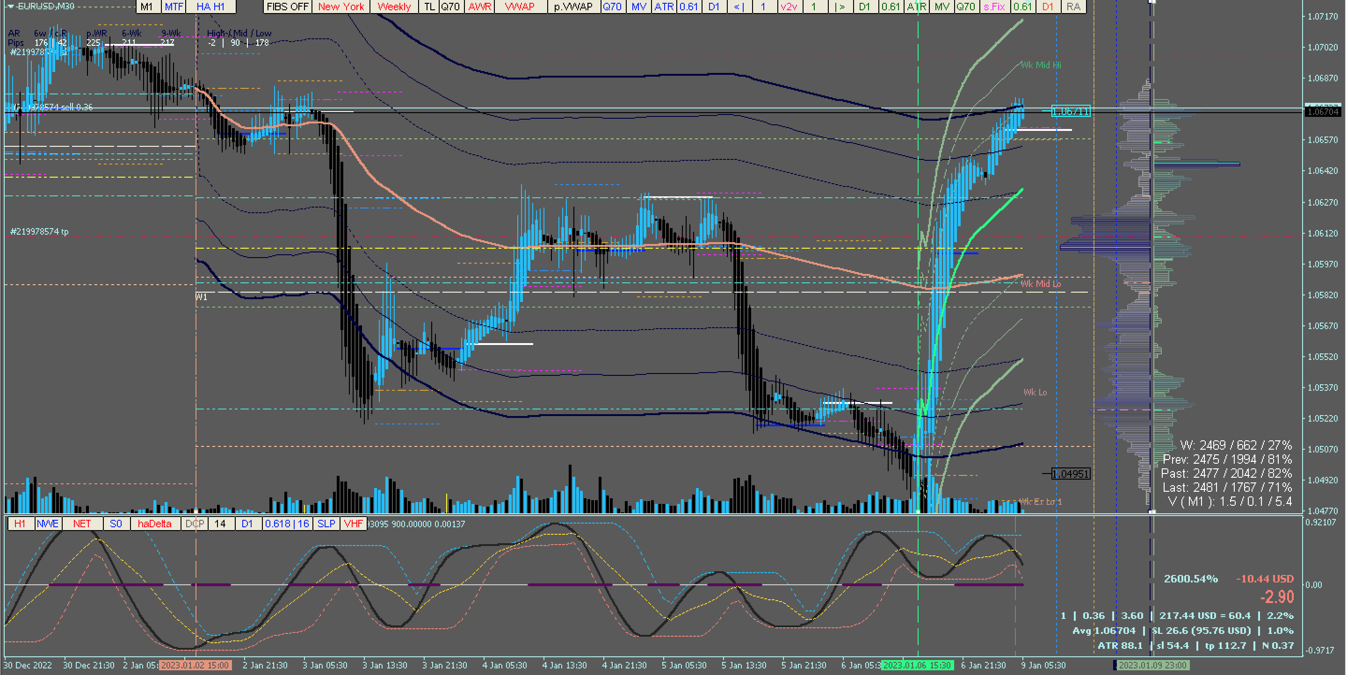Click the step-back '<|' button
Screen dimensions: 1347x675
coord(739,7)
